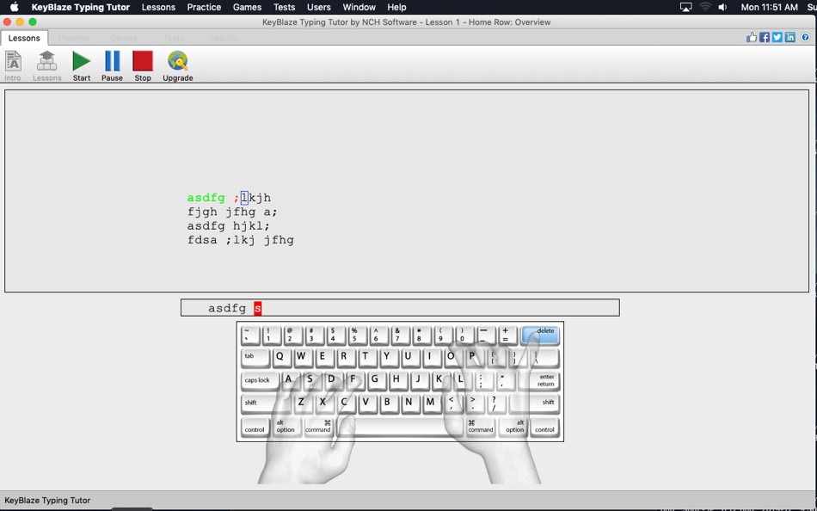Select the Lessons tab
The image size is (817, 511).
click(x=24, y=38)
